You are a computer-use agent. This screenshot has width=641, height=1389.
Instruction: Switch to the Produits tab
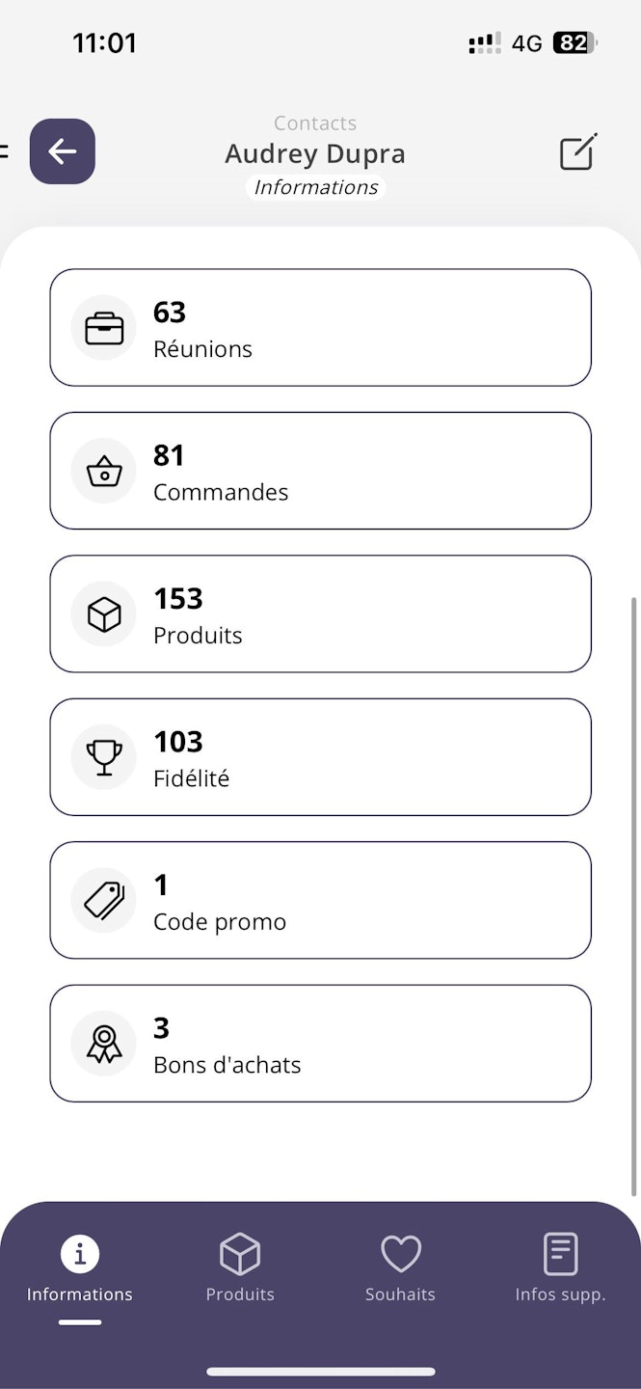tap(240, 1267)
